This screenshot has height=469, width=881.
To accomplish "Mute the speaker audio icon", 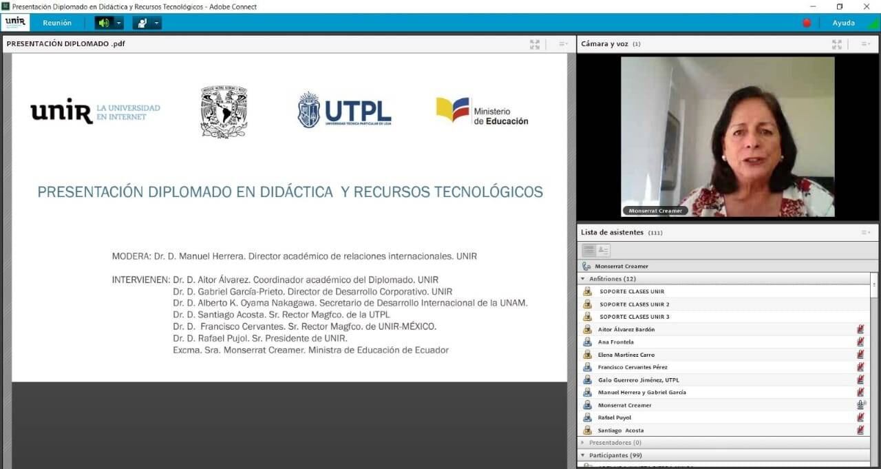I will pos(104,23).
